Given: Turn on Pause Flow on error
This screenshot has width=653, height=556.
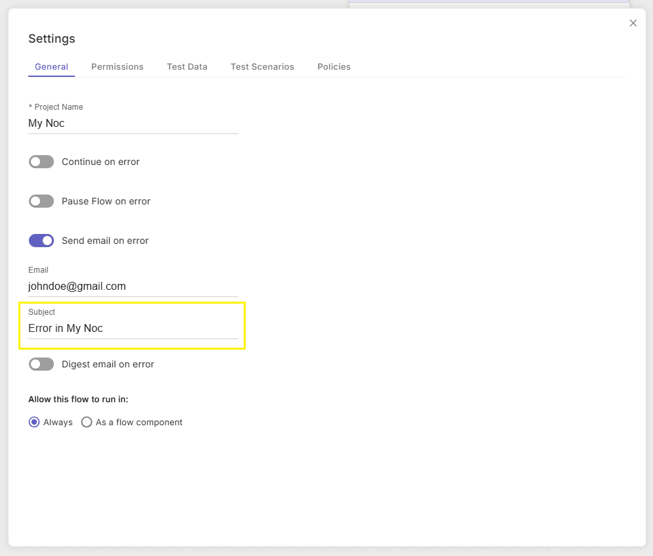Looking at the screenshot, I should click(x=41, y=201).
